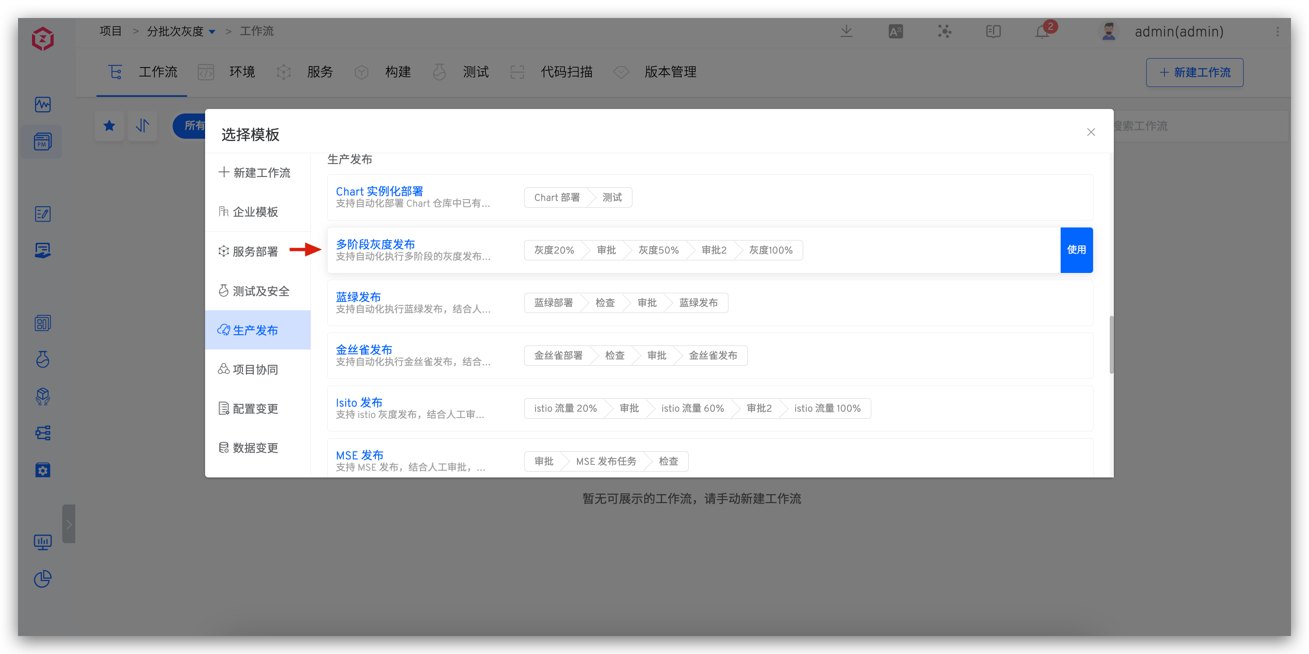The width and height of the screenshot is (1309, 654).
Task: Select the 服务部署 template category
Action: (x=255, y=251)
